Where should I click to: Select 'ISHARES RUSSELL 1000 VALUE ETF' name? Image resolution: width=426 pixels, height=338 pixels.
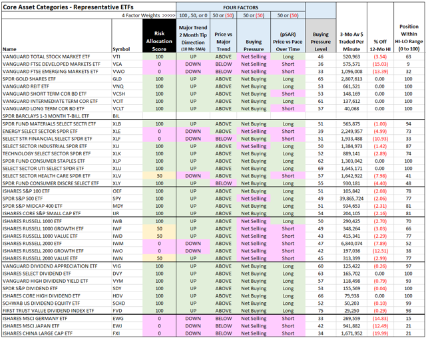[x=40, y=236]
